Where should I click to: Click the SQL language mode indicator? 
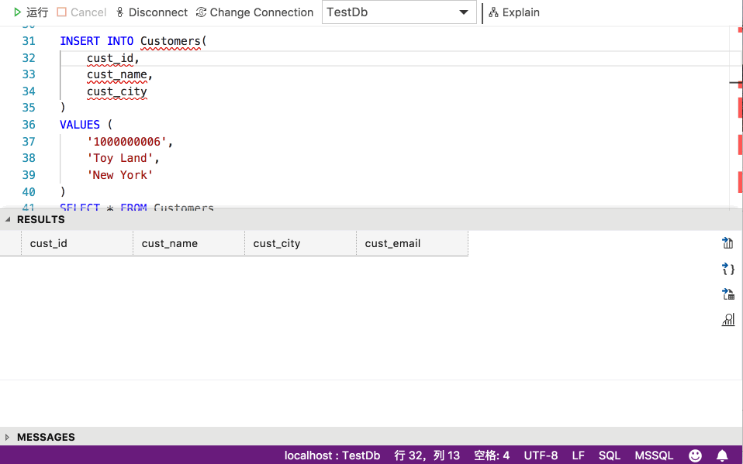point(610,455)
